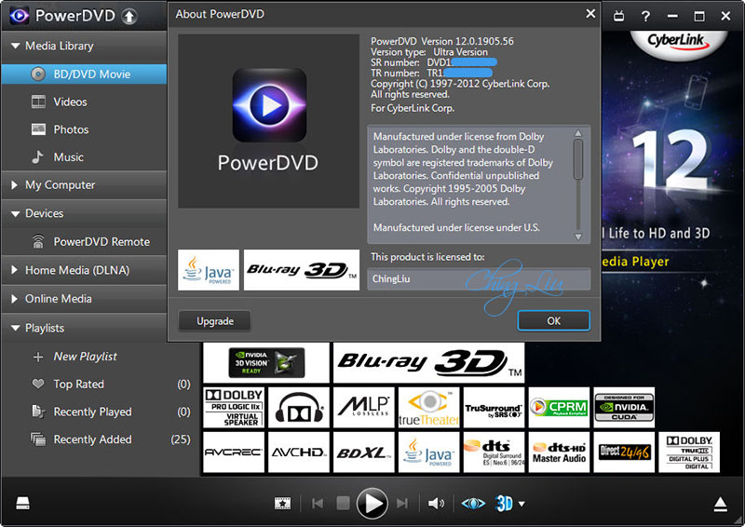Click 'PowerDVD Version 12.0.1905.56' text

(x=441, y=41)
